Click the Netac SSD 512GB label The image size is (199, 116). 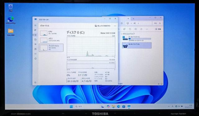click(108, 33)
